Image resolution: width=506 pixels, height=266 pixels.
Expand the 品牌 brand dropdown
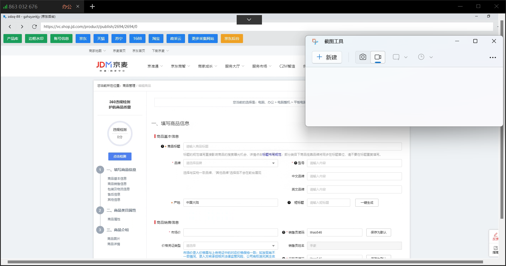coord(273,163)
